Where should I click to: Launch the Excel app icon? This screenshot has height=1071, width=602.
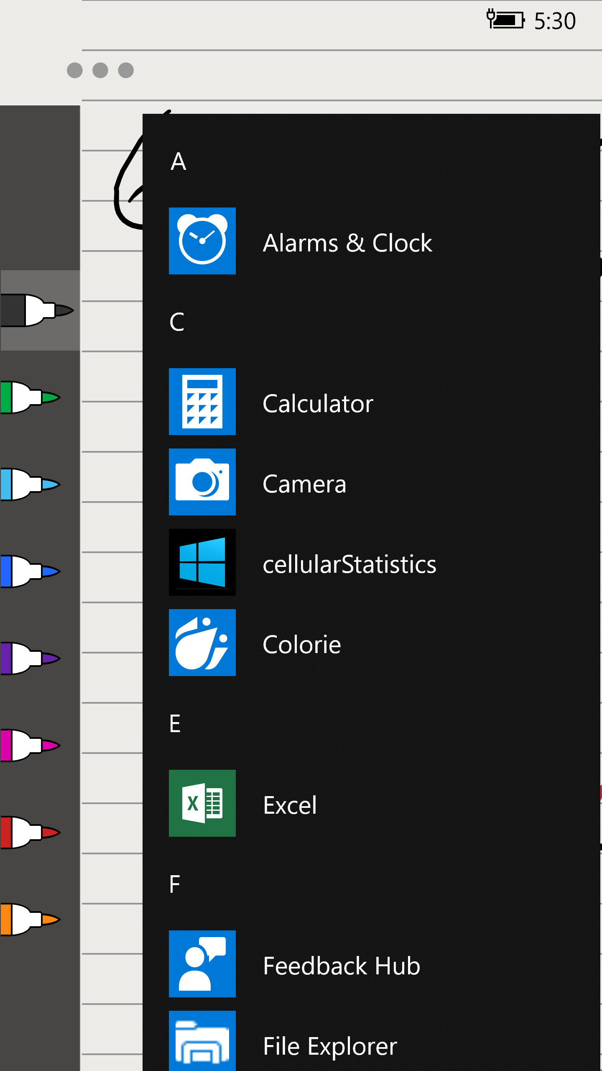pos(202,803)
